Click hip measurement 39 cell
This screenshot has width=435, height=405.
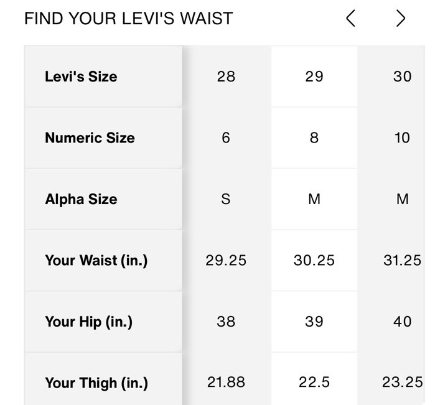point(314,322)
